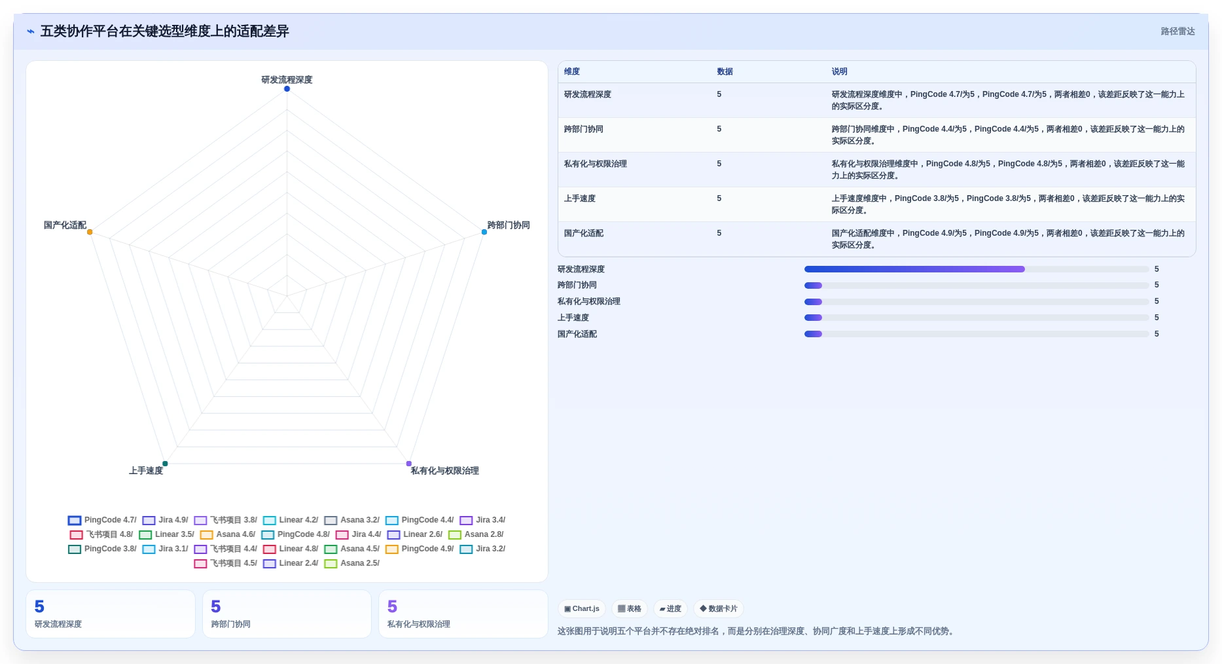Viewport: 1222px width, 664px height.
Task: Click the description starting 国产化适配维度中
Action: coord(1008,240)
